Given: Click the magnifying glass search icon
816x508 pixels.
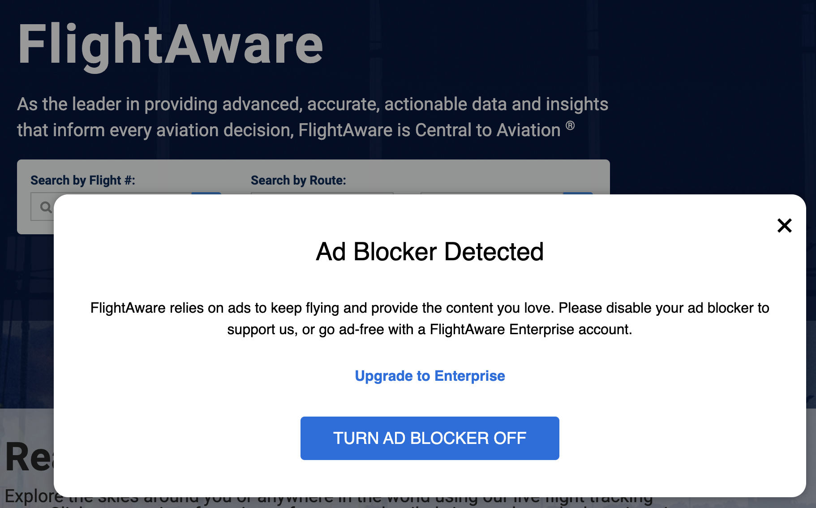Looking at the screenshot, I should [47, 207].
